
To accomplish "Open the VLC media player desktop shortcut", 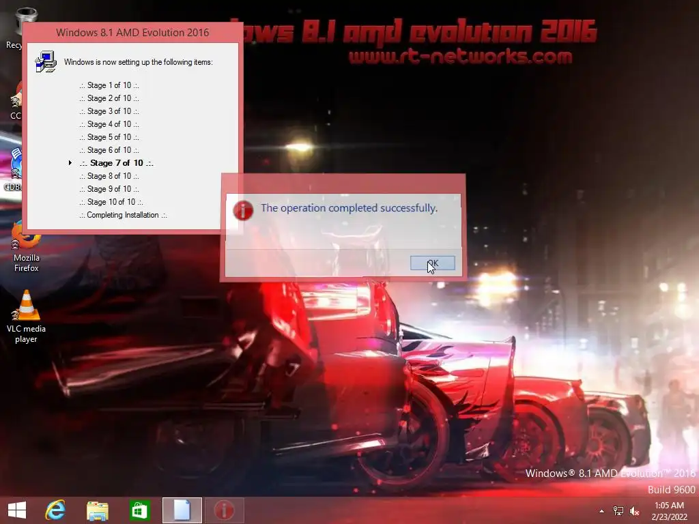I will pos(26,317).
